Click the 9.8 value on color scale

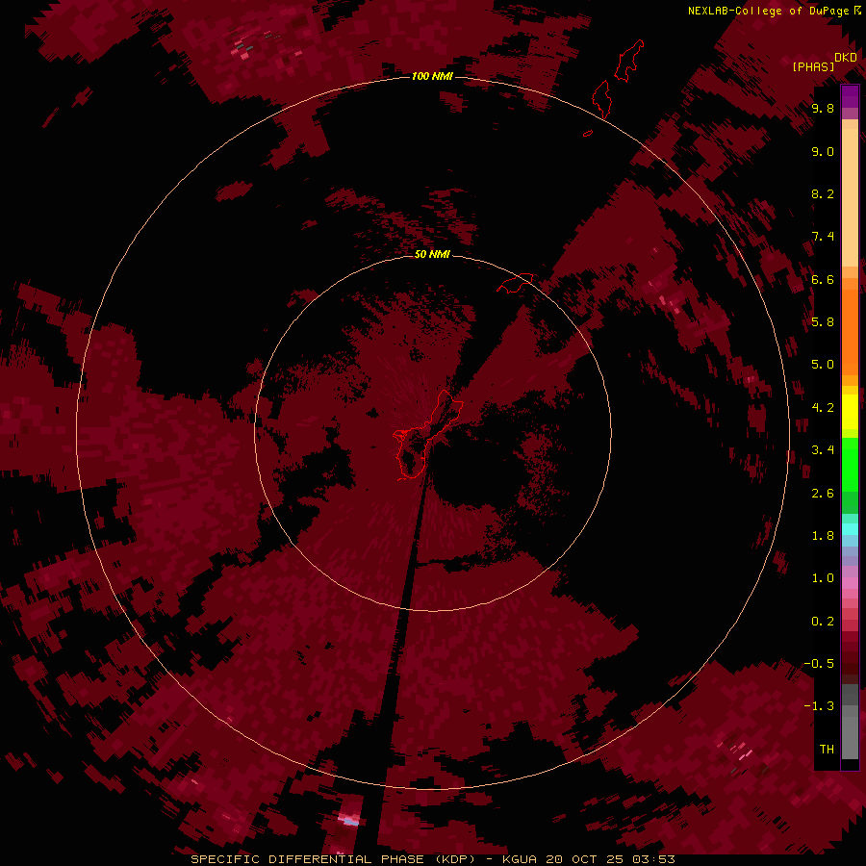pyautogui.click(x=823, y=109)
